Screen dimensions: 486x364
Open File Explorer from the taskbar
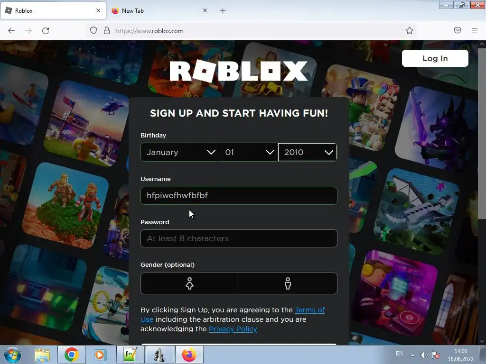click(42, 355)
